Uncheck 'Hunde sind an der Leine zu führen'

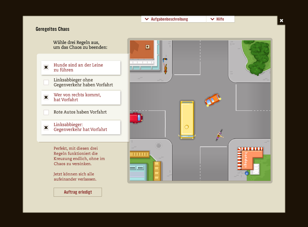[46, 68]
